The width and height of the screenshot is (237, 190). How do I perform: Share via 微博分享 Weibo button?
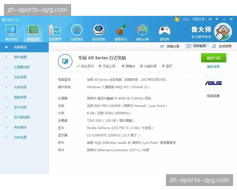click(169, 46)
